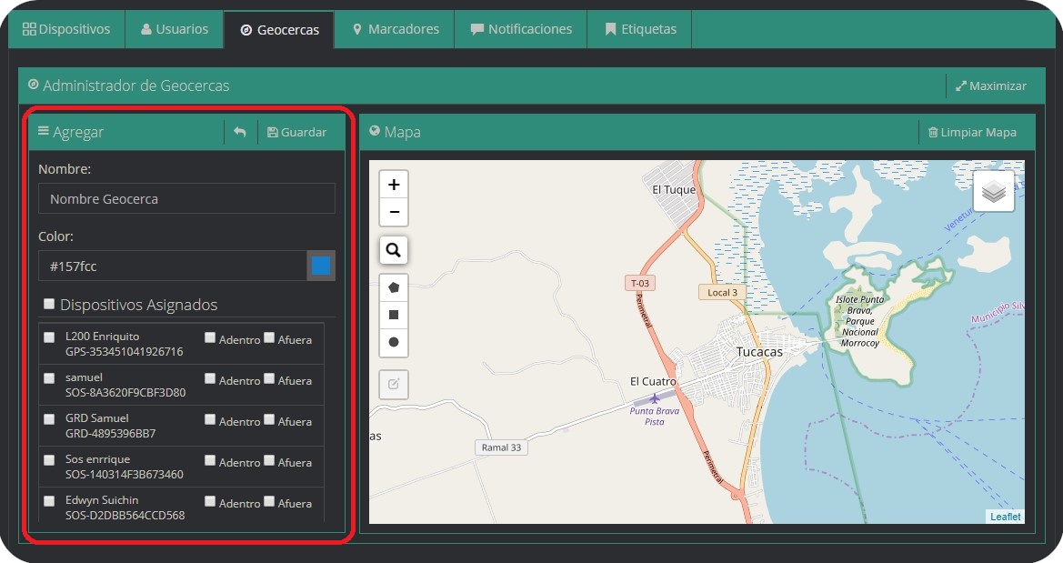Click the map zoom out minus button
The width and height of the screenshot is (1063, 563).
coord(393,212)
